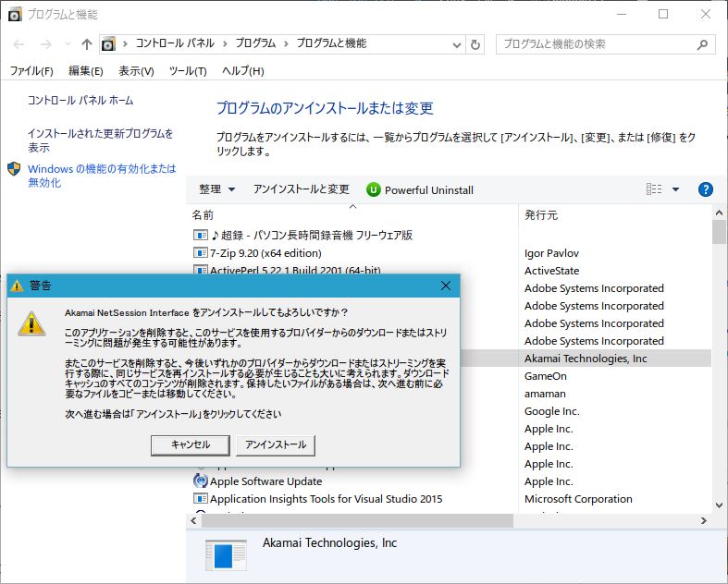Screen dimensions: 728x584
Task: Click Powerful Uninstall toolbar button
Action: (x=420, y=189)
